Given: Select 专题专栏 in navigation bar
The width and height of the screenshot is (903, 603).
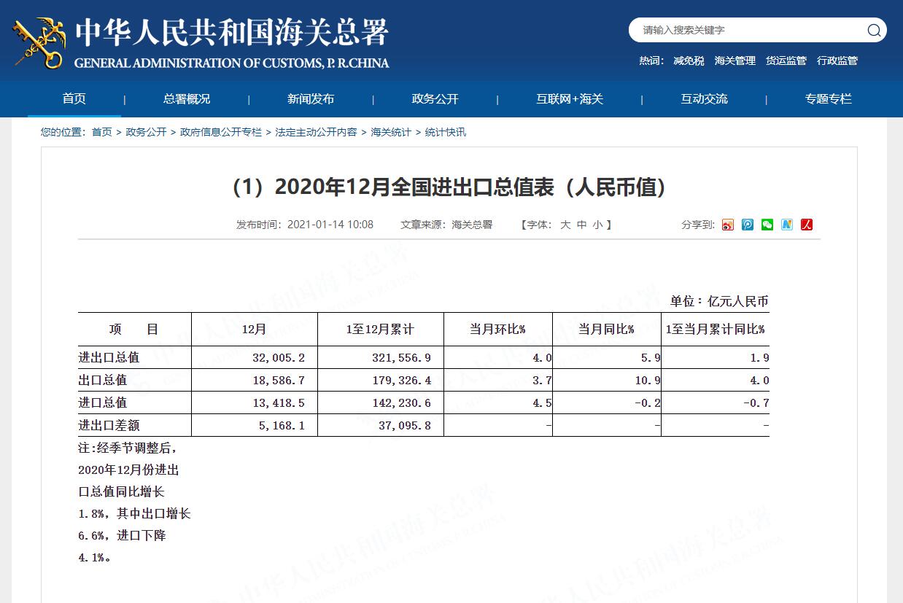Looking at the screenshot, I should (x=828, y=99).
